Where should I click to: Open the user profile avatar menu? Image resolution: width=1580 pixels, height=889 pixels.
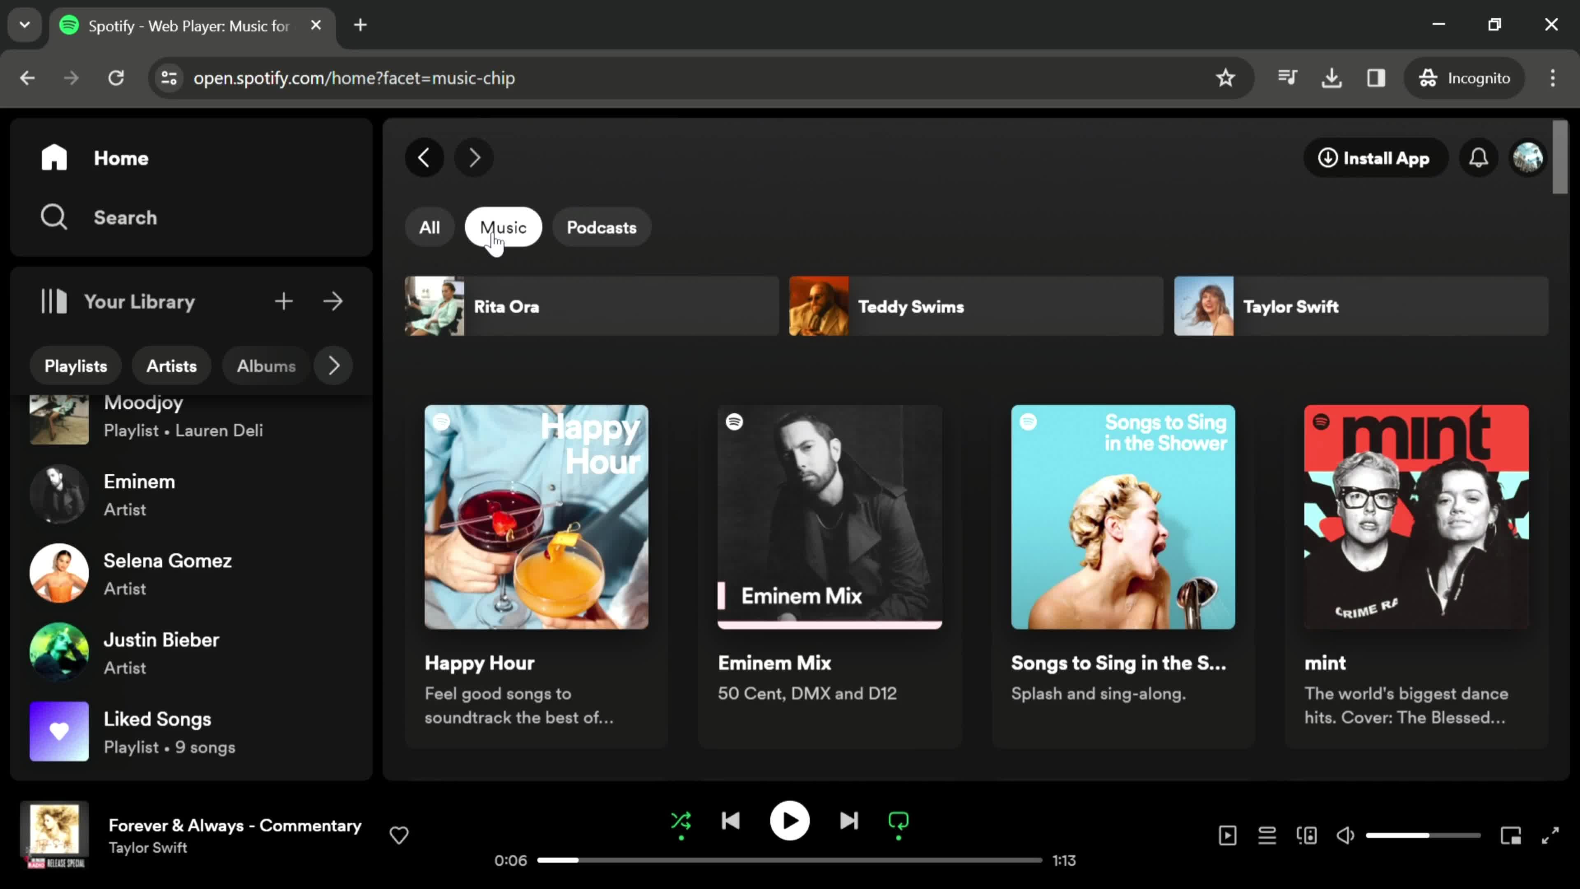(1527, 158)
